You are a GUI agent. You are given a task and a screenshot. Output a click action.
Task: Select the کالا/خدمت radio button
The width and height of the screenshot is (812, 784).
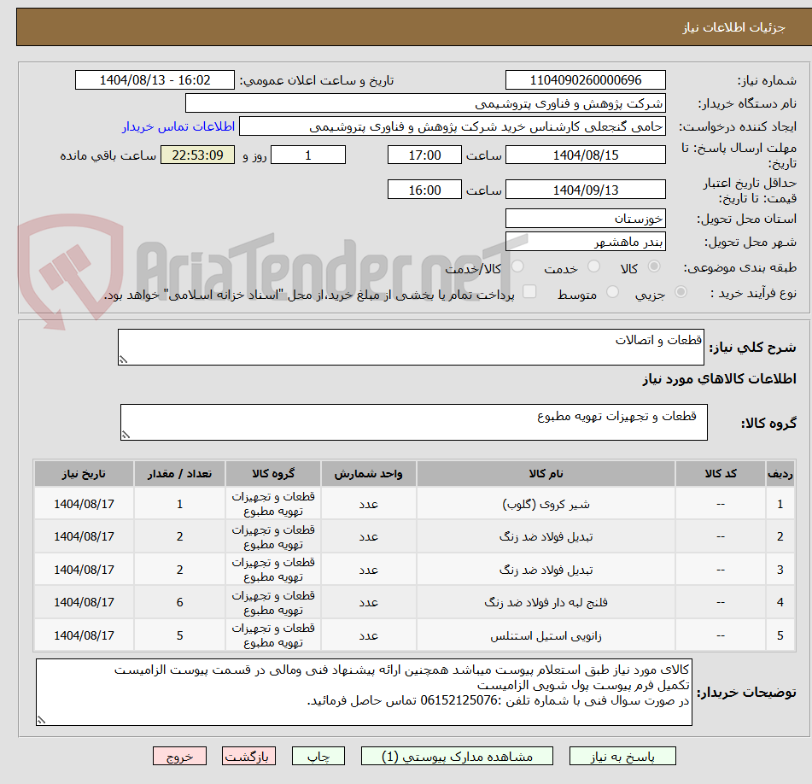click(x=517, y=266)
